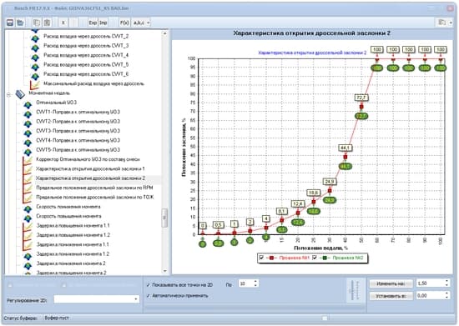Toggle the Прошивка №2 series checkbox in legend
Image resolution: width=459 pixels, height=326 pixels.
coord(315,258)
